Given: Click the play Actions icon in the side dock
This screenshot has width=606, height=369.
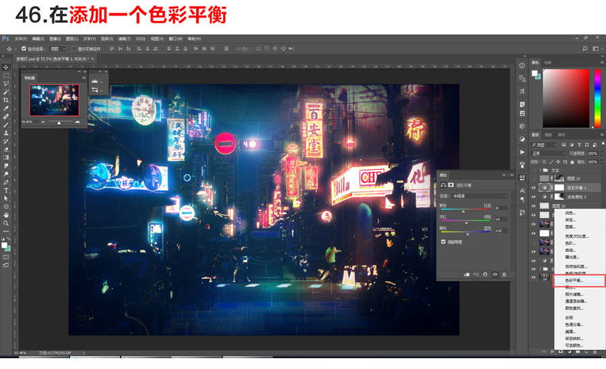Looking at the screenshot, I should click(x=522, y=152).
